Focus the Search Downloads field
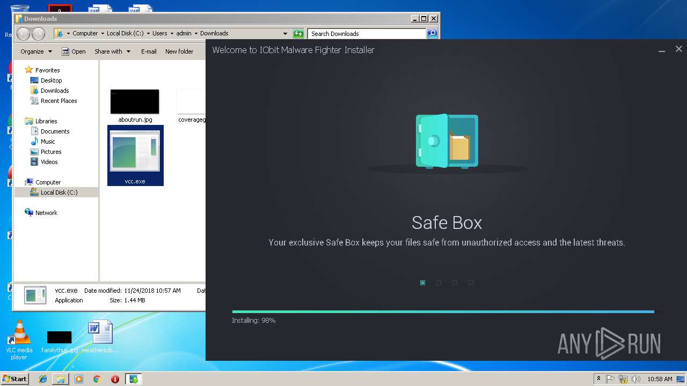 [x=368, y=34]
